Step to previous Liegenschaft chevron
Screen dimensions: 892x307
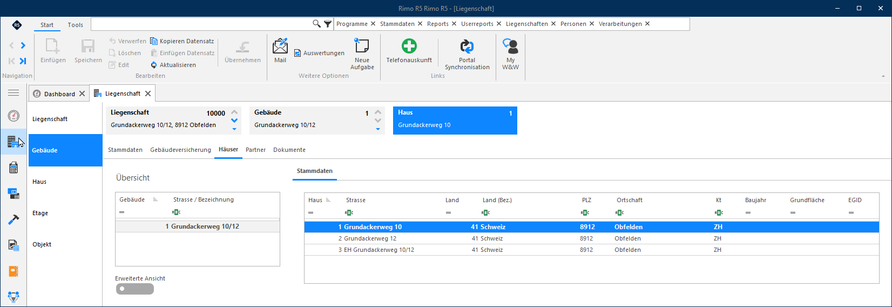[x=234, y=112]
